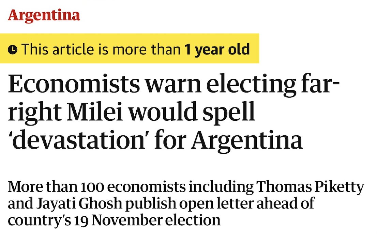Click the word "right" starting the second headline line
This screenshot has height=234, width=377.
click(x=28, y=114)
